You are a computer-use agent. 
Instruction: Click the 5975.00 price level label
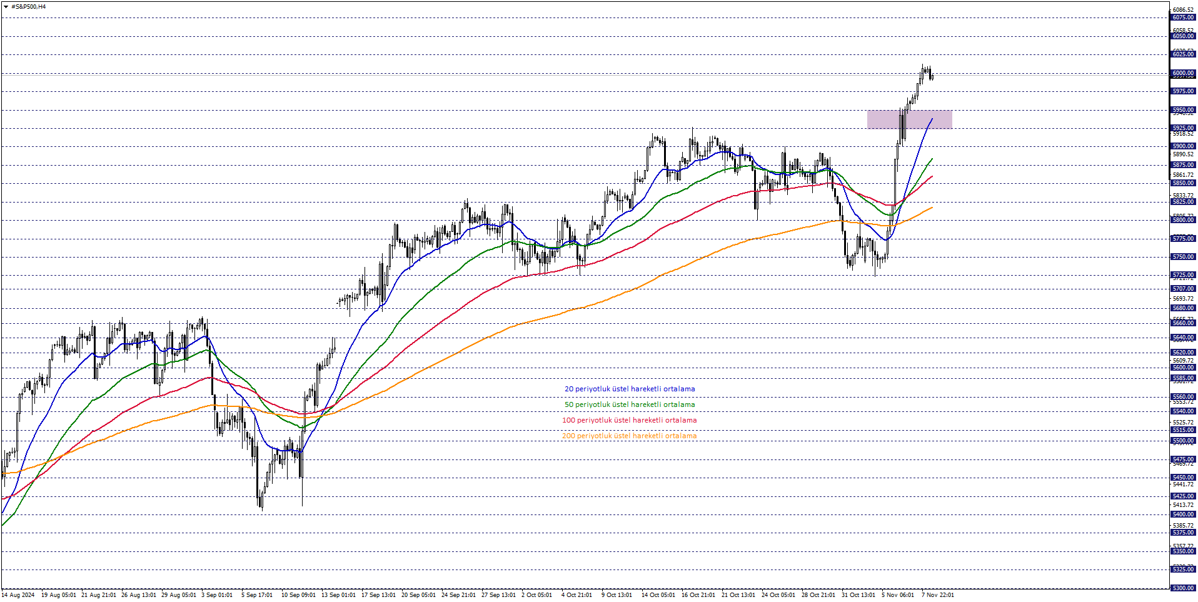click(x=1183, y=91)
